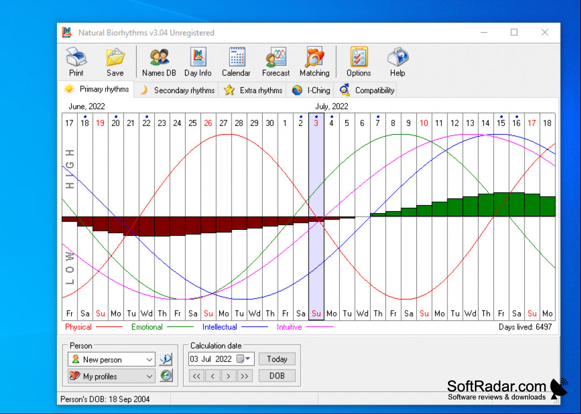Click the DOB button
The image size is (581, 414).
click(277, 375)
